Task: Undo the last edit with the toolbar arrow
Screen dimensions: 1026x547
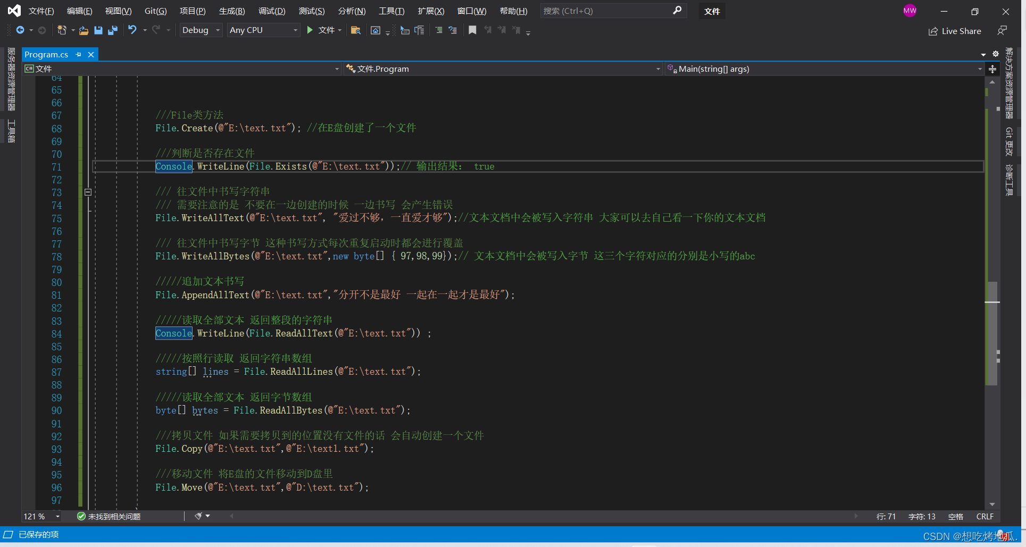Action: pyautogui.click(x=132, y=30)
